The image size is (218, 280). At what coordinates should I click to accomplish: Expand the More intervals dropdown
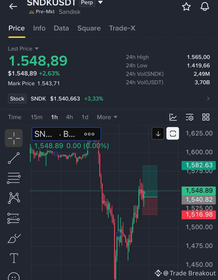coord(107,117)
